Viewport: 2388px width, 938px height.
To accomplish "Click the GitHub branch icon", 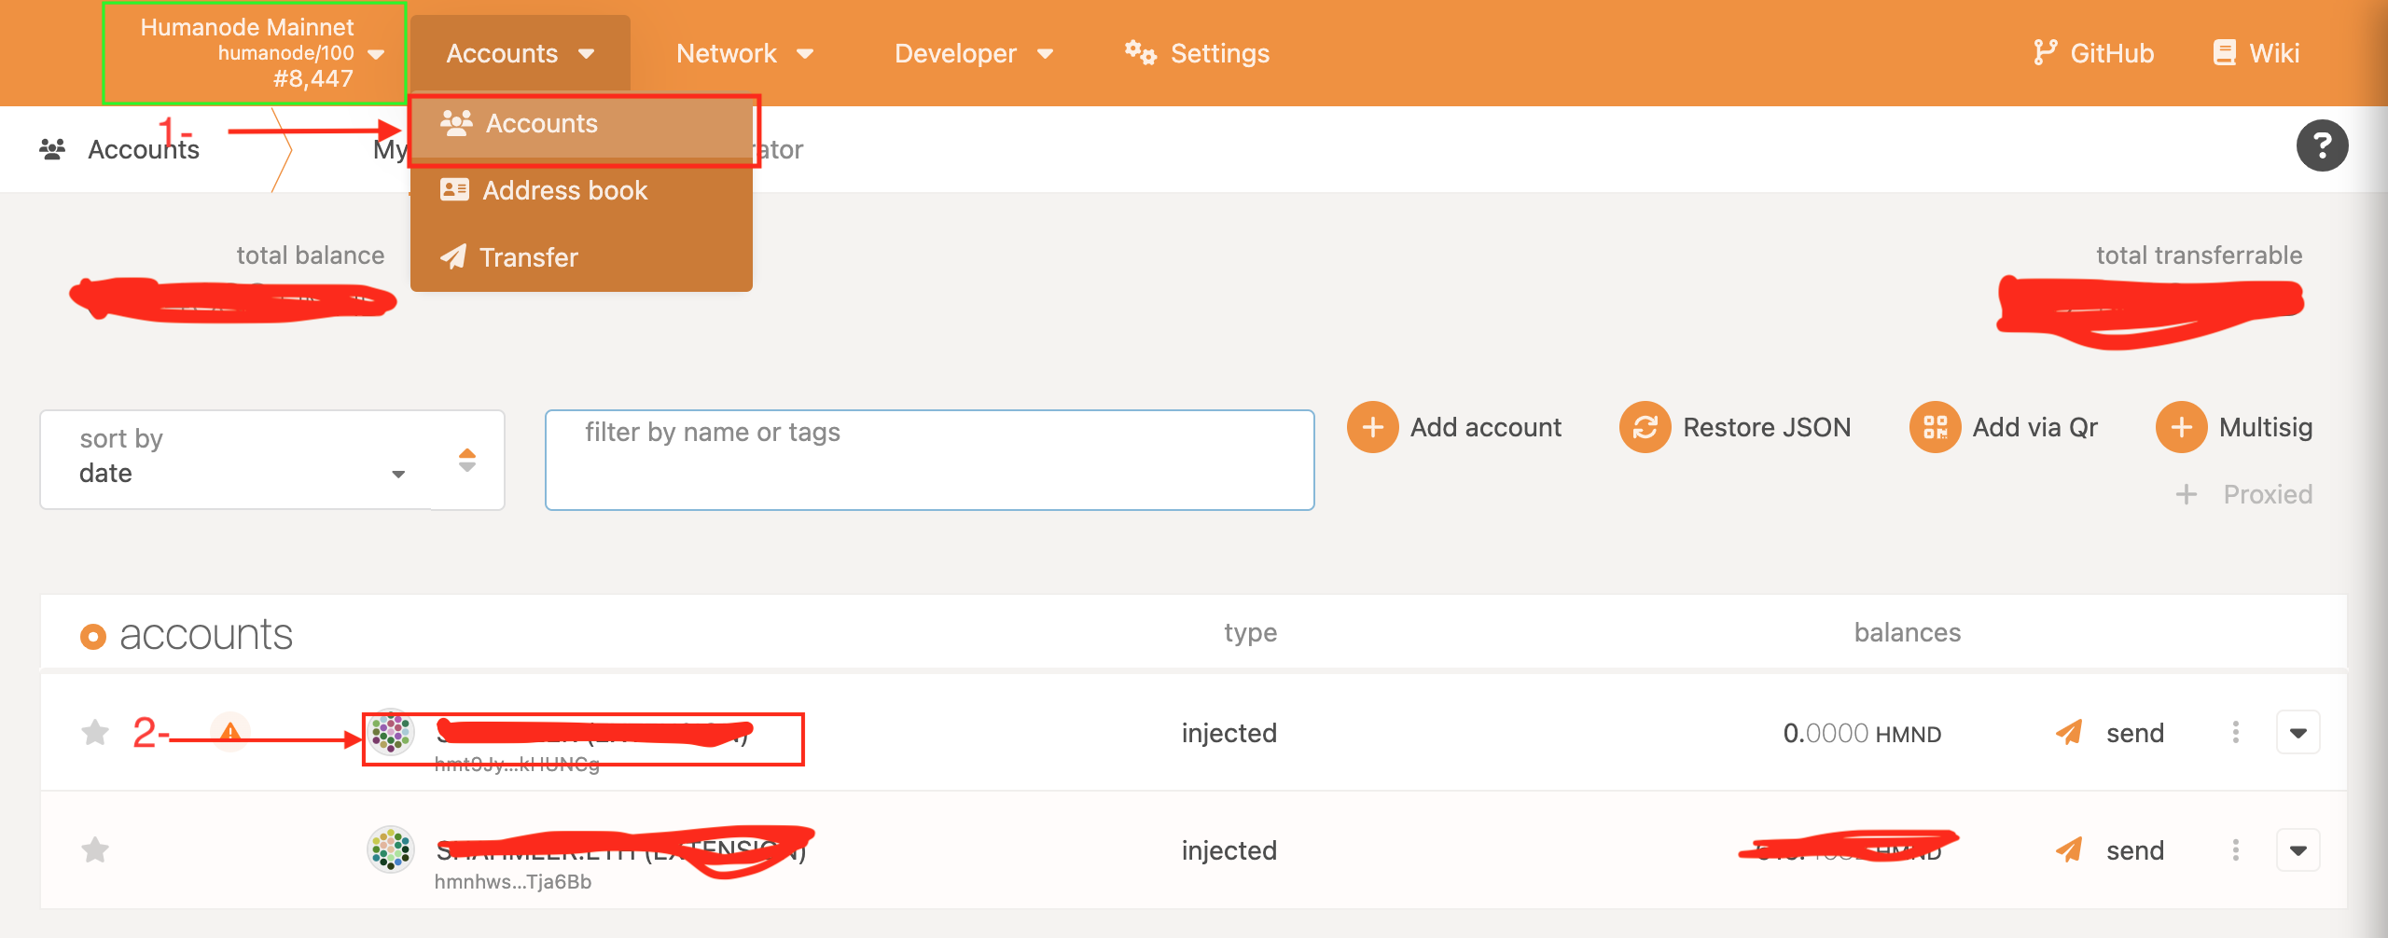I will click(x=2044, y=52).
